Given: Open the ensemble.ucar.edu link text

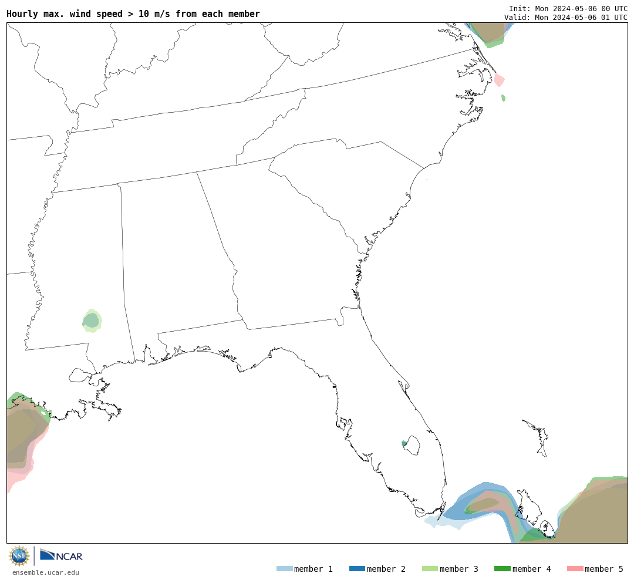Looking at the screenshot, I should 46,572.
